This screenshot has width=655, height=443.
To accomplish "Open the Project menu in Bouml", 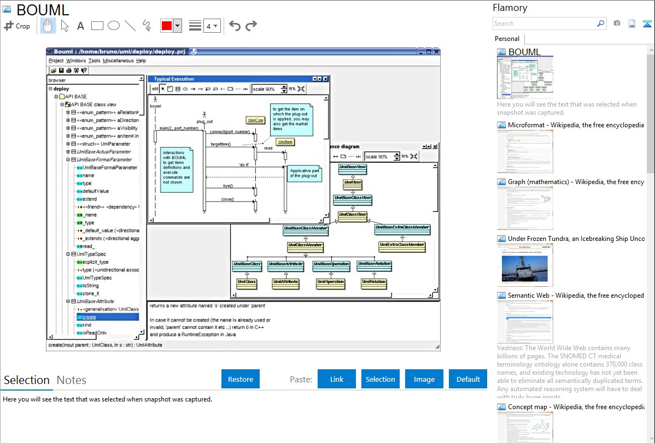I will pos(56,61).
